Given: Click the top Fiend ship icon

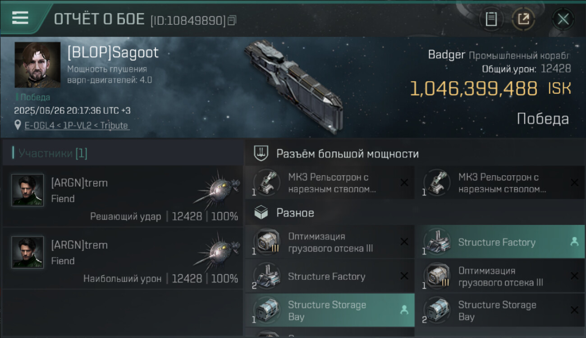Looking at the screenshot, I should tap(218, 189).
